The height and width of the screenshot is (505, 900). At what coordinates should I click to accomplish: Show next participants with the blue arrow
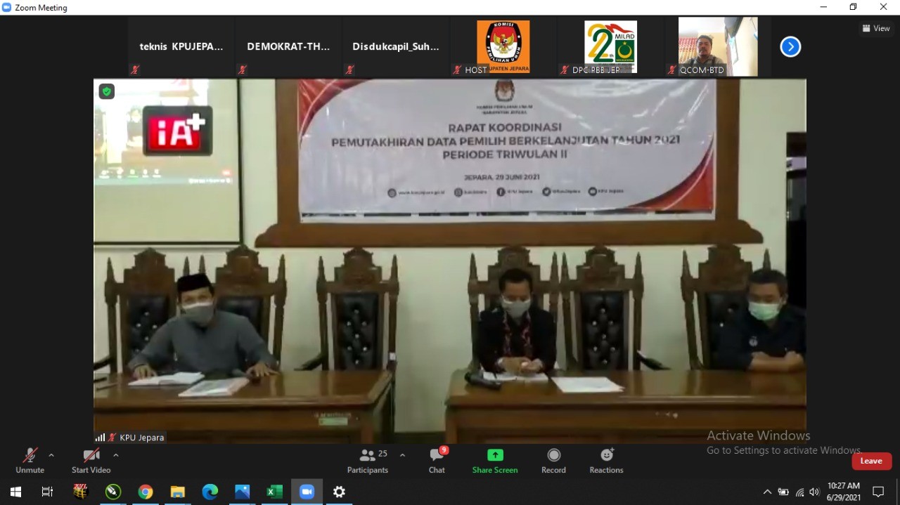tap(790, 47)
